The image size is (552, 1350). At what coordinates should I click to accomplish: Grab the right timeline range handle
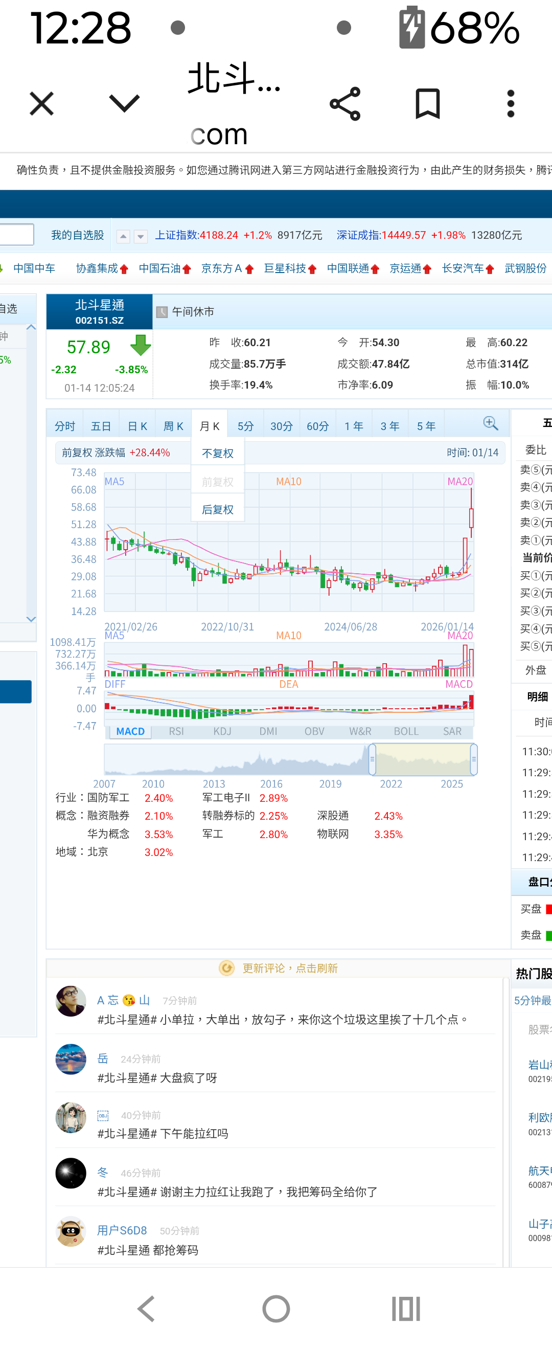(x=473, y=759)
